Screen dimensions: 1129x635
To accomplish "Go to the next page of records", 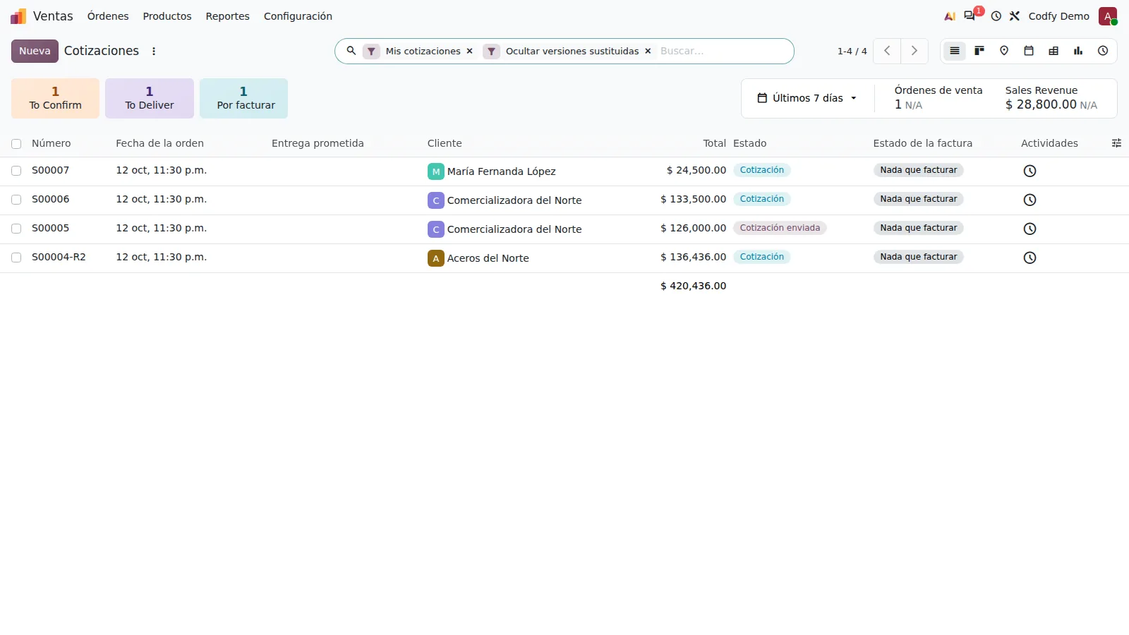I will (x=914, y=51).
